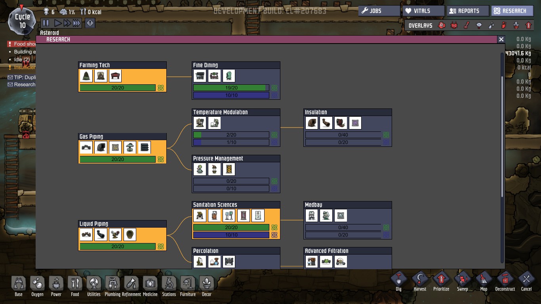Click the last icon in Liquid Piping

(130, 235)
